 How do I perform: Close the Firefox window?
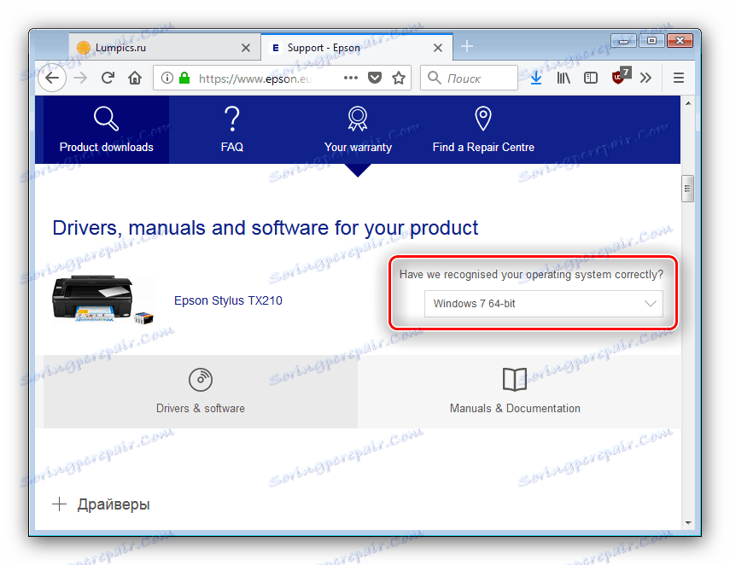tap(680, 41)
